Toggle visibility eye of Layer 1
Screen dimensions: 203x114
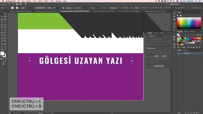178,54
